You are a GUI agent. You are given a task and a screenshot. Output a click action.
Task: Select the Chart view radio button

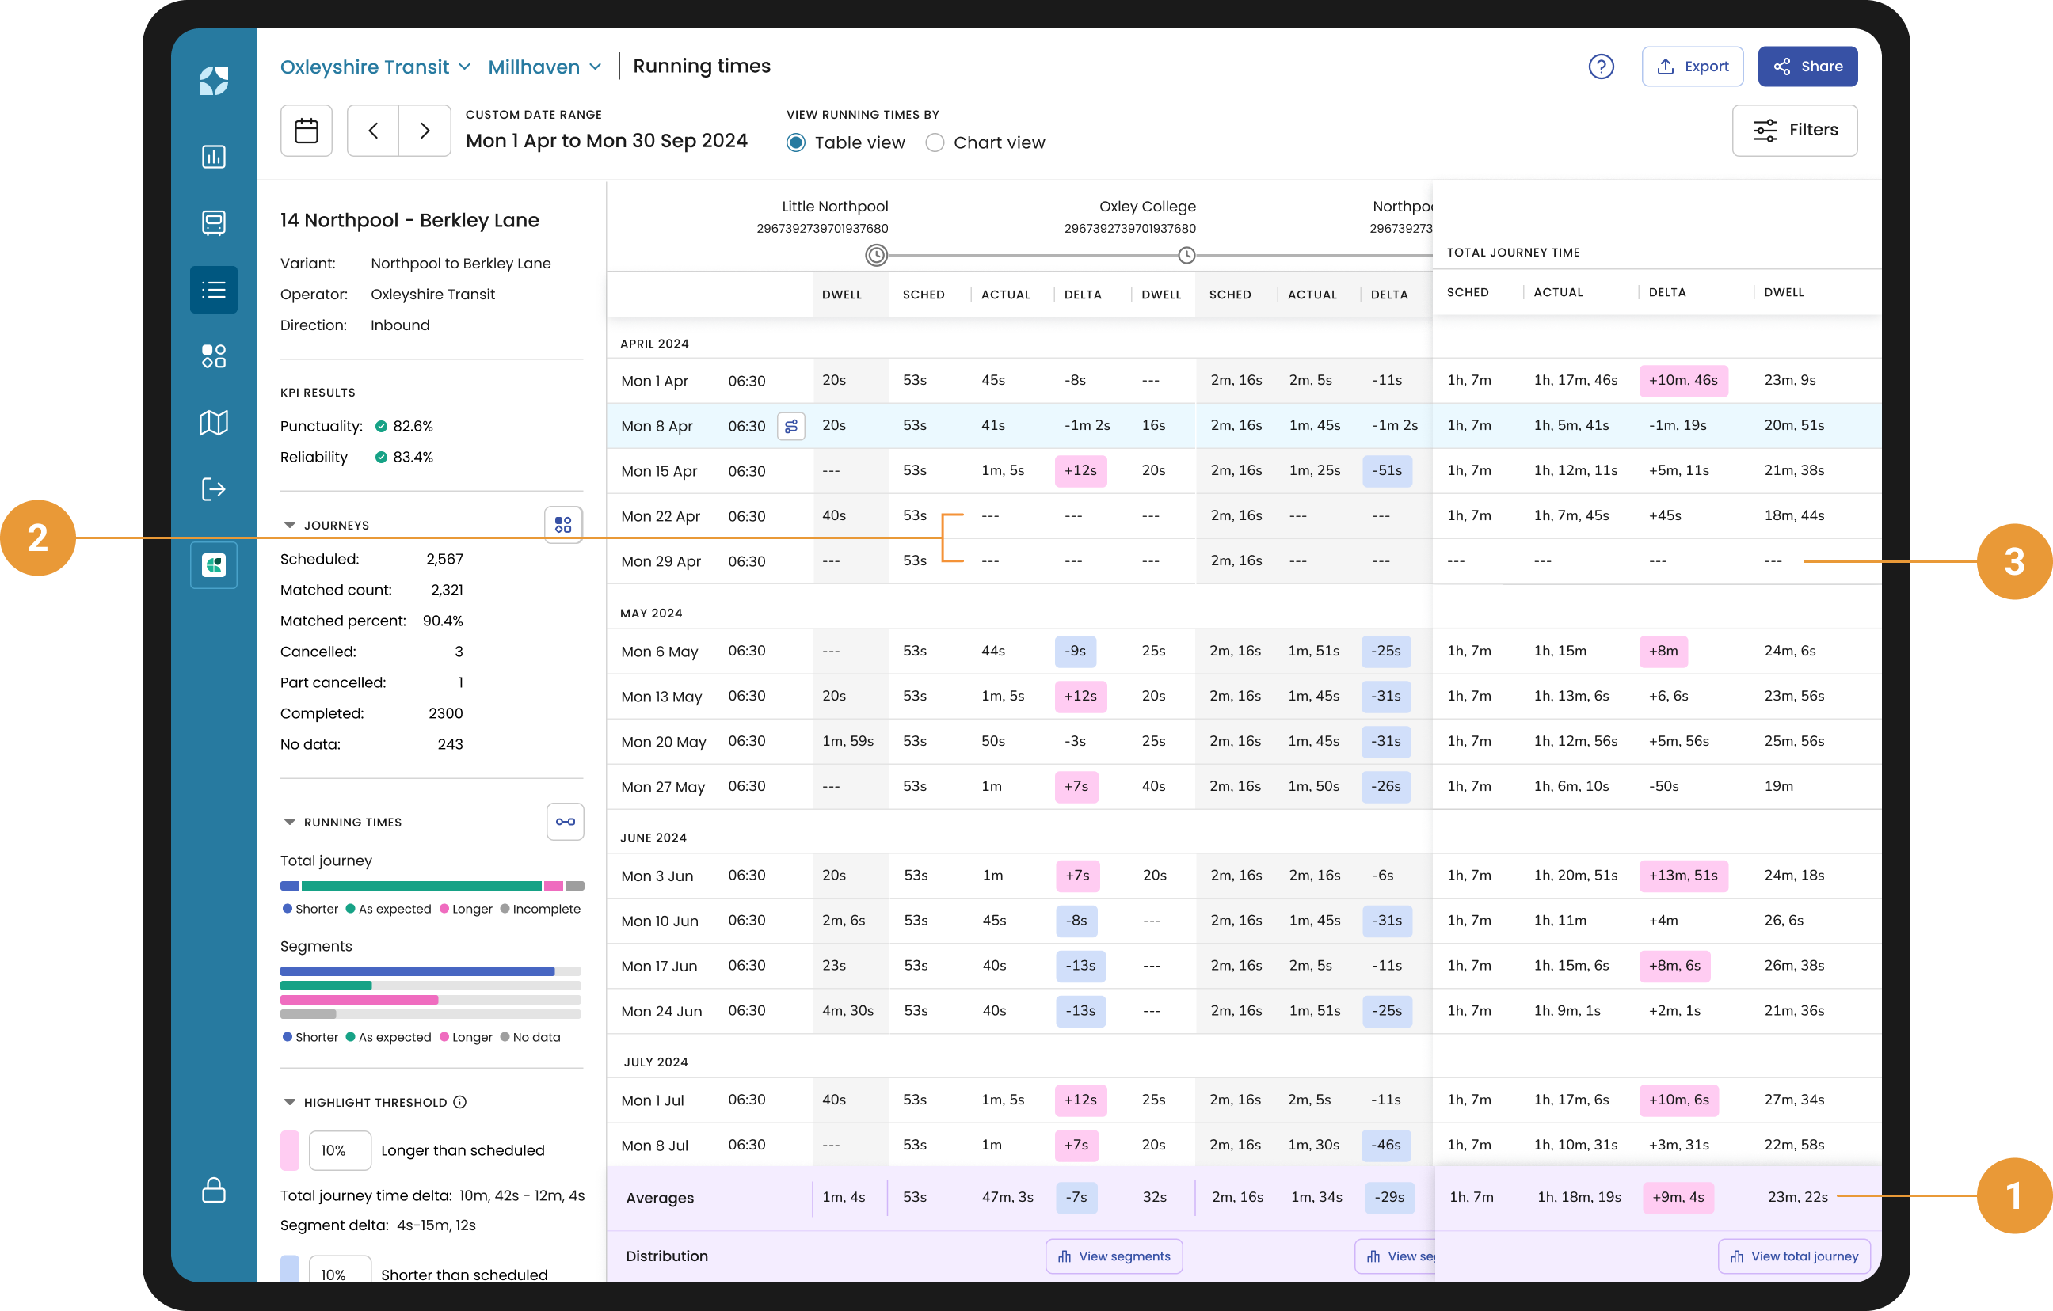(935, 143)
